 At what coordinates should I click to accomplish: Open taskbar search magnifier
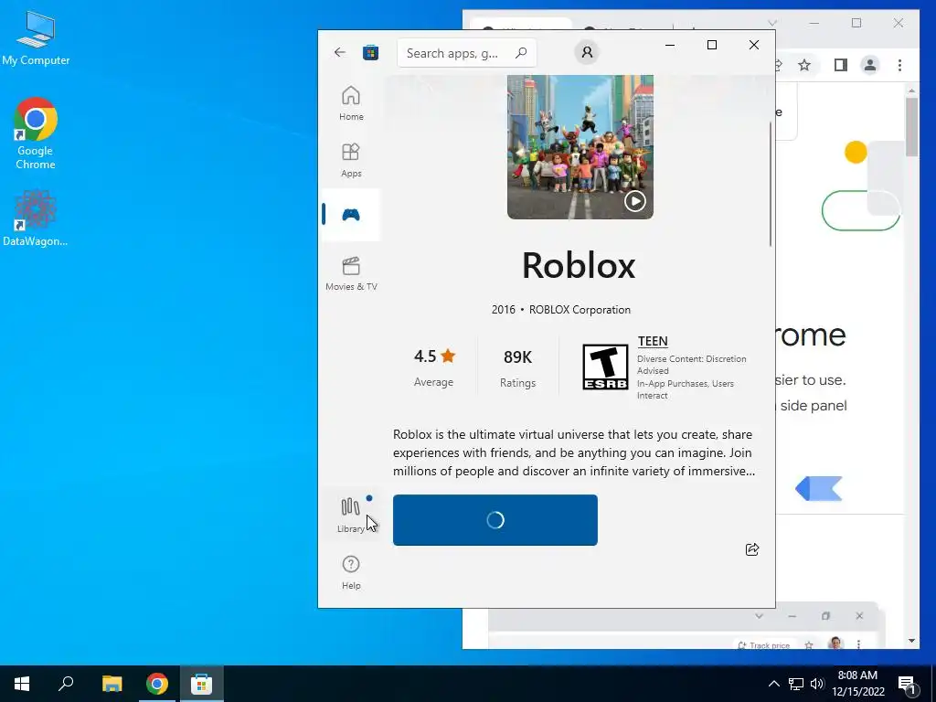[66, 684]
